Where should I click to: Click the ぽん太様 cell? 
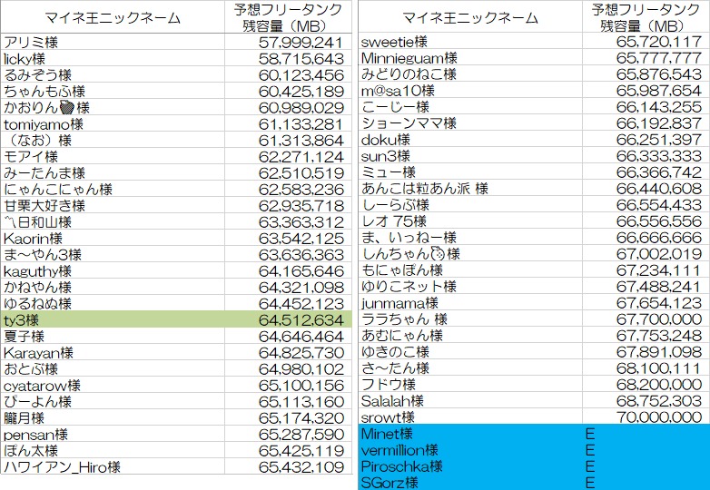tap(113, 450)
